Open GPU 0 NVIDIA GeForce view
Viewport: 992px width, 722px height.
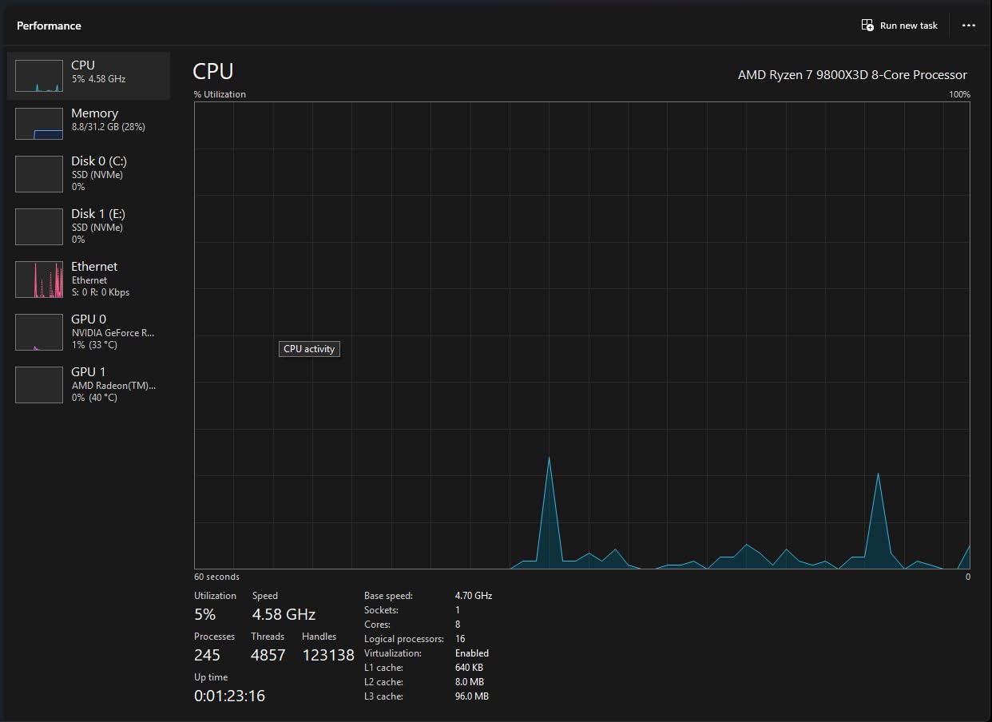[89, 331]
